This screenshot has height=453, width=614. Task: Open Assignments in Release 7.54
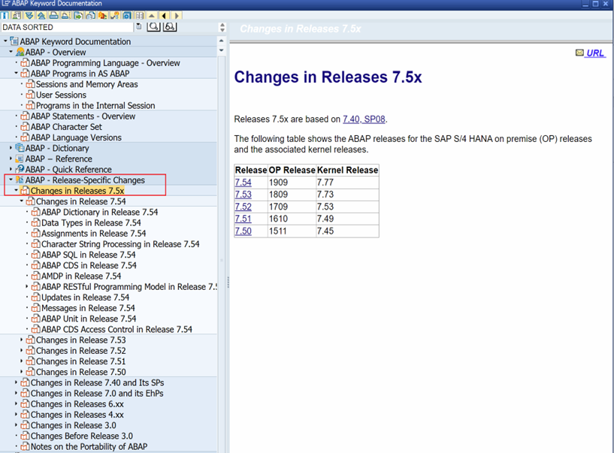pyautogui.click(x=93, y=234)
